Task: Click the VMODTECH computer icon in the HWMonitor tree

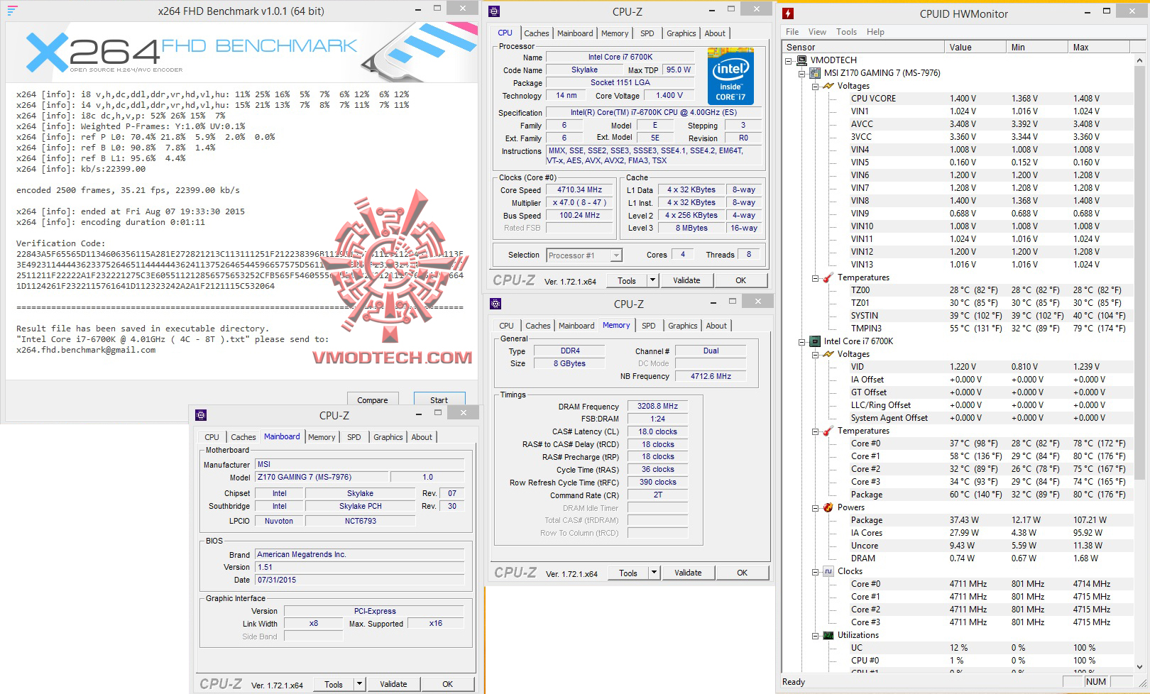Action: click(x=802, y=60)
